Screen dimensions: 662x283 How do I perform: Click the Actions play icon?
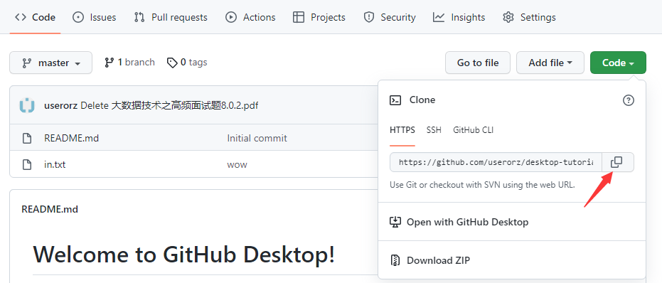click(231, 17)
